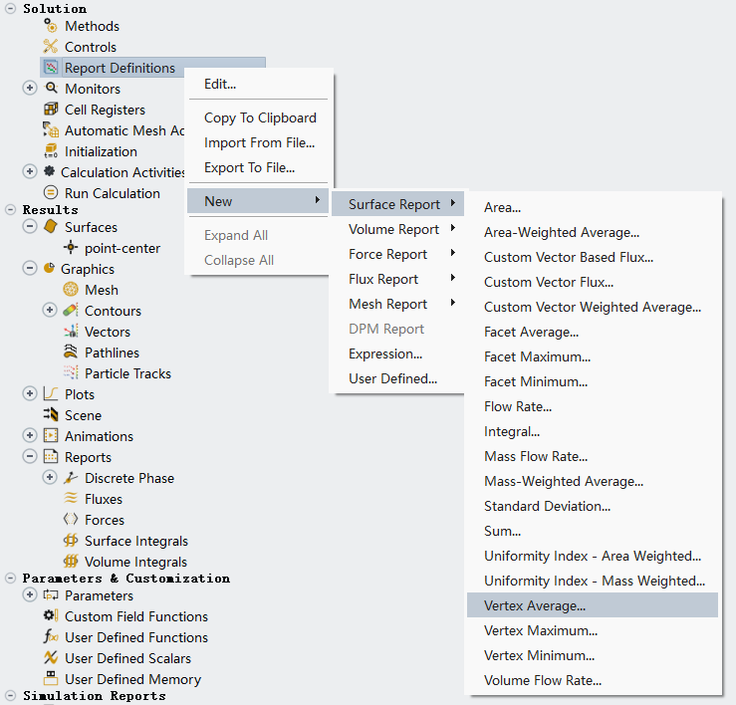Click the Surface Integrals icon
The width and height of the screenshot is (736, 705).
pos(71,541)
